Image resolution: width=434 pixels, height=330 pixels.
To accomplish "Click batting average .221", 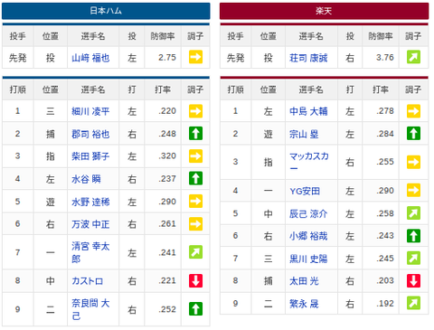I will [x=167, y=280].
